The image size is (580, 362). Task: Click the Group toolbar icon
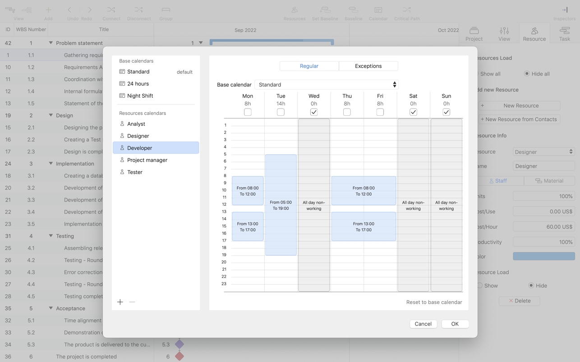tap(166, 10)
